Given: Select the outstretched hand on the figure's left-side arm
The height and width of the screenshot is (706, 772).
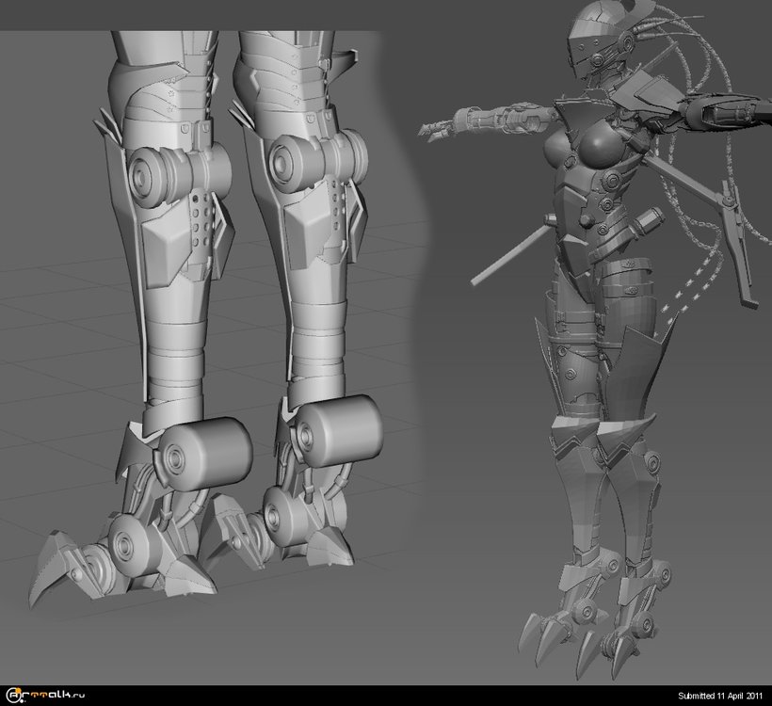Looking at the screenshot, I should [435, 130].
